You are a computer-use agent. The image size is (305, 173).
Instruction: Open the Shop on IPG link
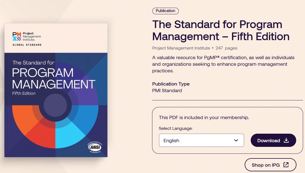coord(270,165)
